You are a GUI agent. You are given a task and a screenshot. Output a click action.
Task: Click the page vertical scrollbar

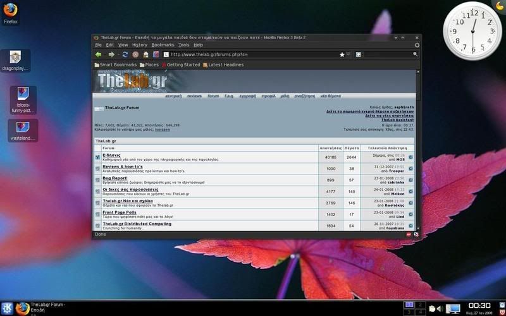tap(418, 150)
